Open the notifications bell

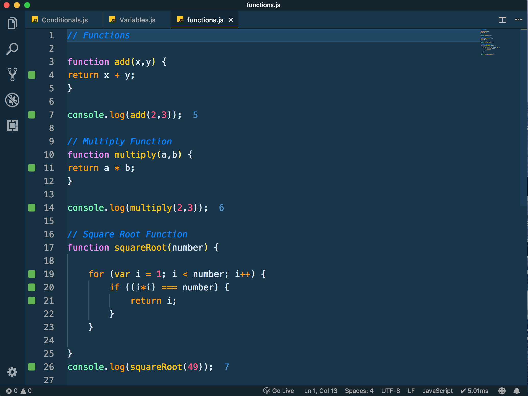pyautogui.click(x=517, y=391)
